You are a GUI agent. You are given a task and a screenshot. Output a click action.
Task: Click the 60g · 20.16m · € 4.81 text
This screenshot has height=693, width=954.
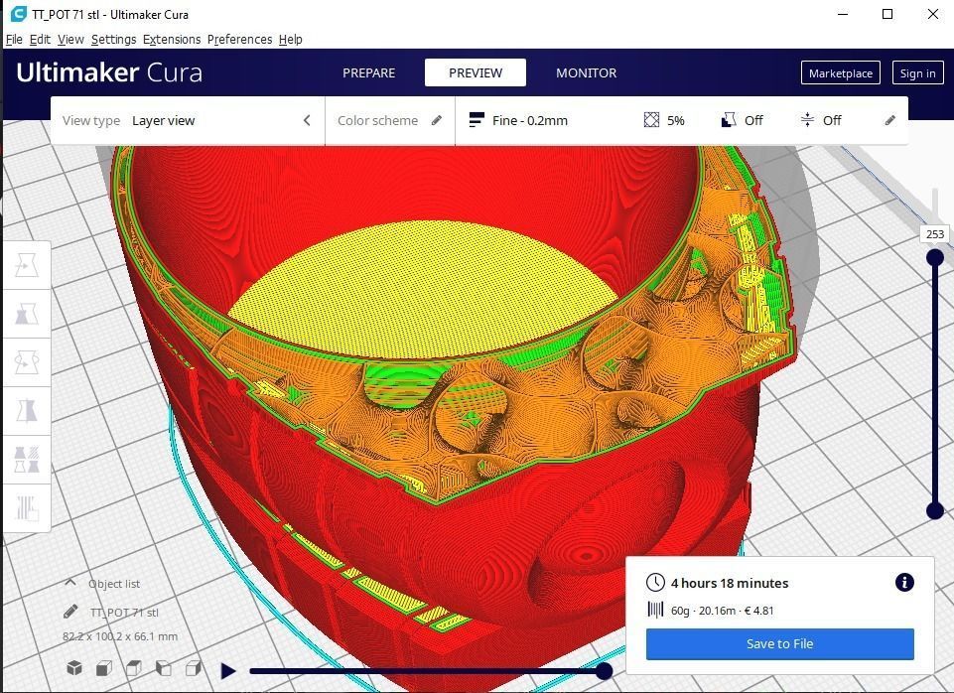coord(722,611)
